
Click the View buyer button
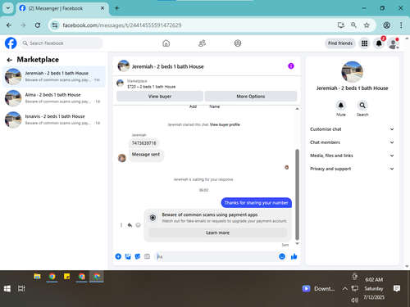pos(160,96)
